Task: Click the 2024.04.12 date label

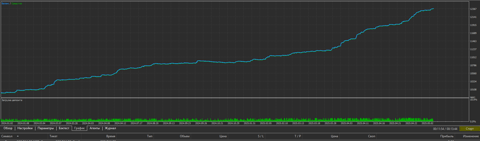Action: [x=120, y=123]
